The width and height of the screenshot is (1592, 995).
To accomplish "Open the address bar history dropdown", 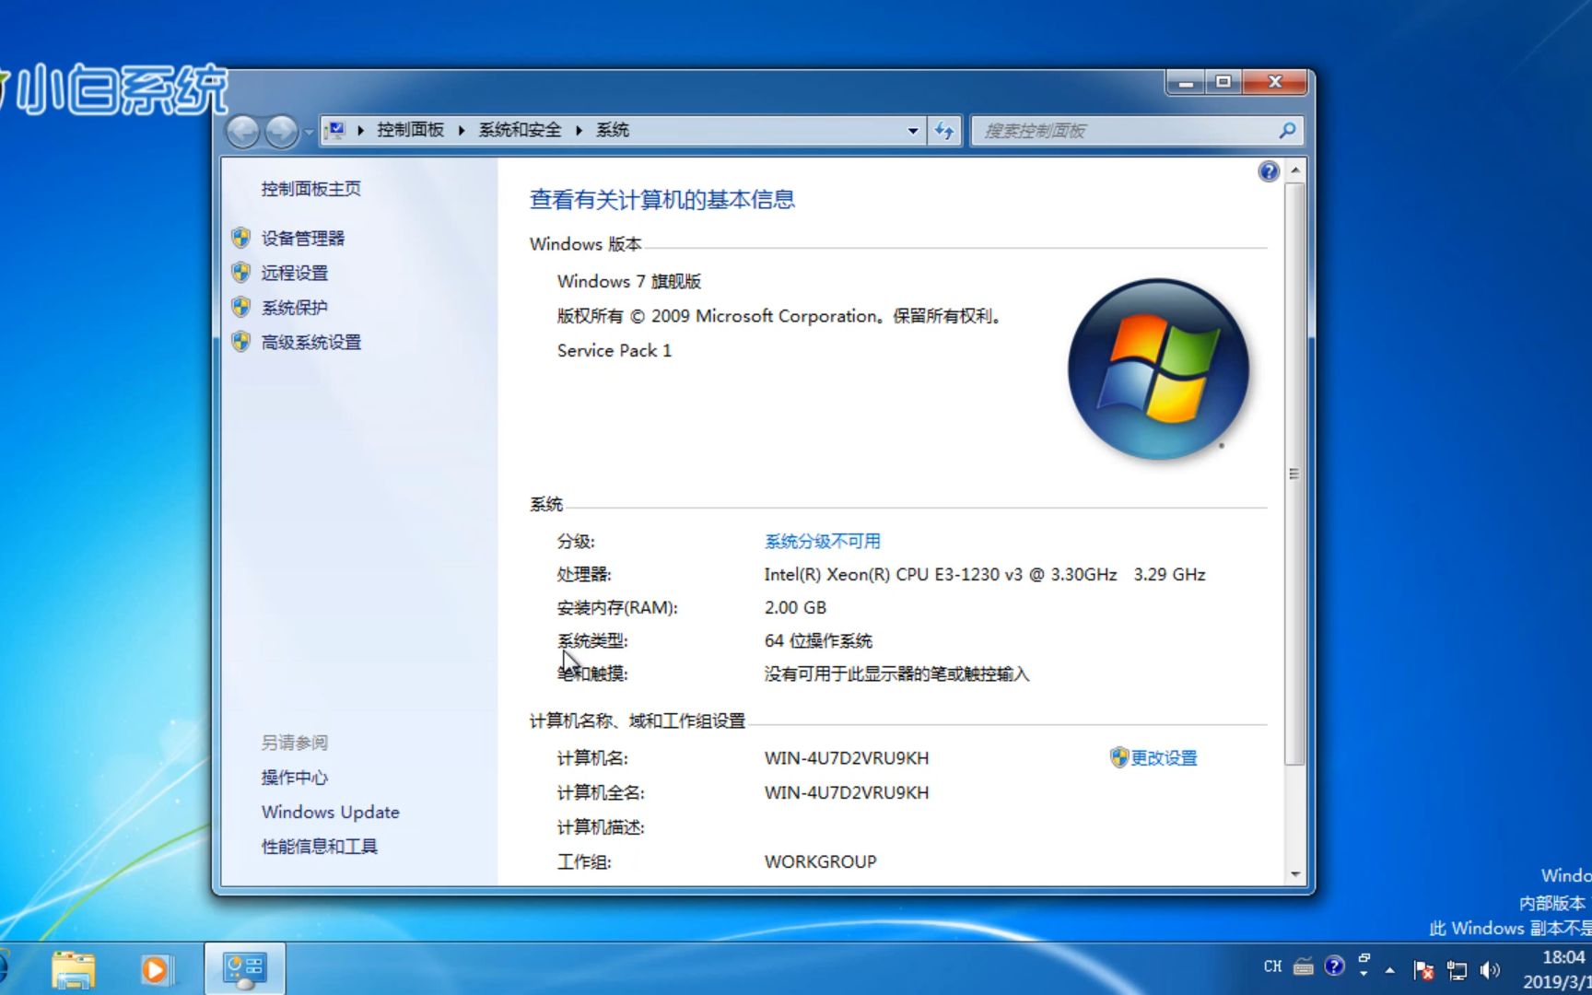I will (x=913, y=131).
